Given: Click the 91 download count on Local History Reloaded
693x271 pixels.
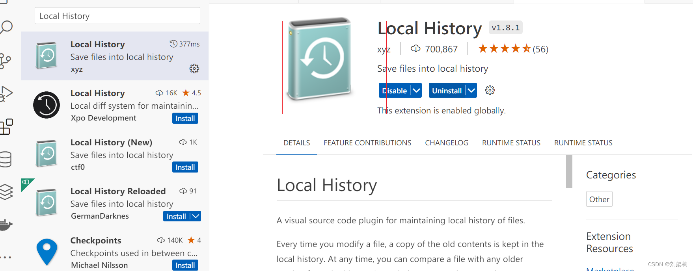Looking at the screenshot, I should (x=188, y=191).
